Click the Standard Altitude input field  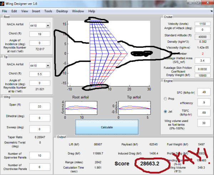[x=198, y=36]
